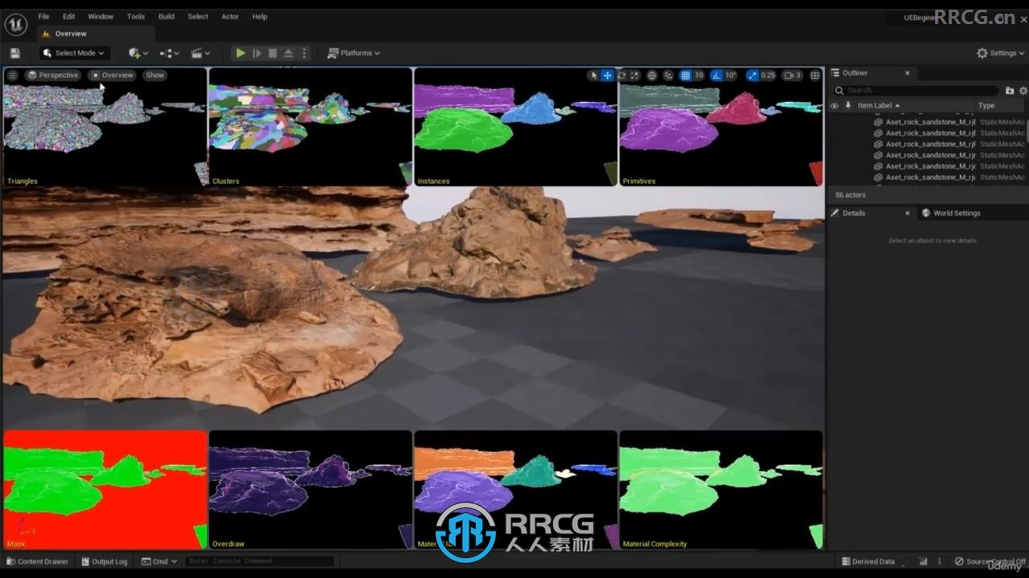Open the Platforms dropdown
Image resolution: width=1029 pixels, height=578 pixels.
point(354,53)
